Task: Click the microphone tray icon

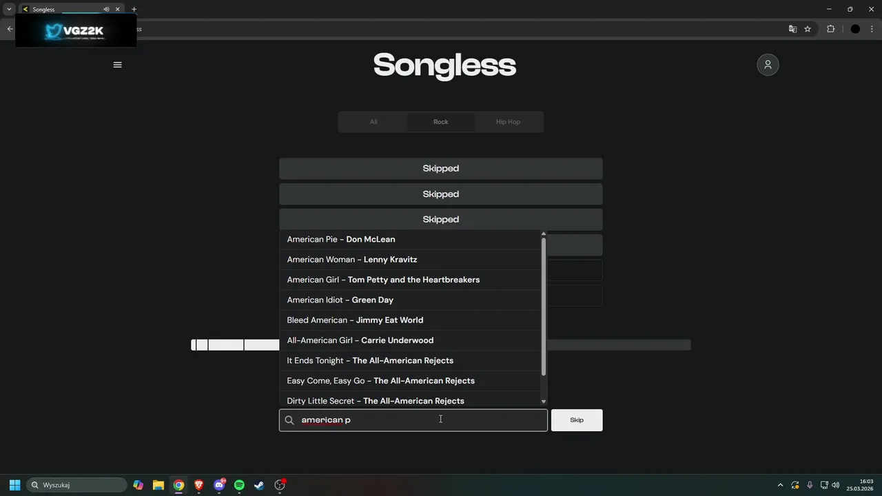Action: point(810,485)
